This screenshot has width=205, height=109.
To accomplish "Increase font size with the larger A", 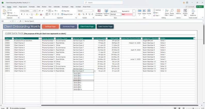I will [40, 11].
